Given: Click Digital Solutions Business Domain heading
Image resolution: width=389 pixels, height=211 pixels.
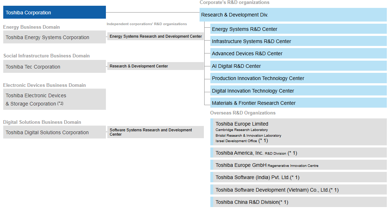Looking at the screenshot, I should [42, 122].
